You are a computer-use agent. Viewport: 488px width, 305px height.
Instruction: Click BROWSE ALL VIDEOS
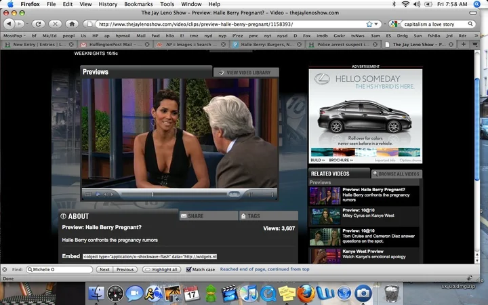(396, 174)
